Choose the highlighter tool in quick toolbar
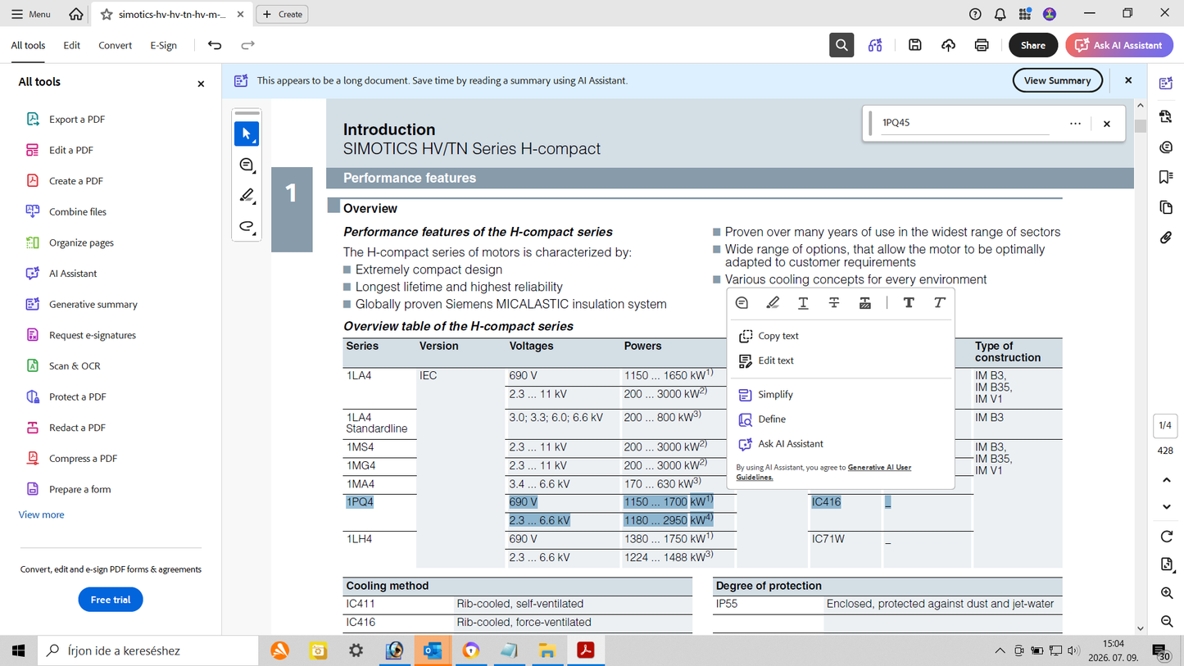Image resolution: width=1184 pixels, height=666 pixels. pos(247,195)
